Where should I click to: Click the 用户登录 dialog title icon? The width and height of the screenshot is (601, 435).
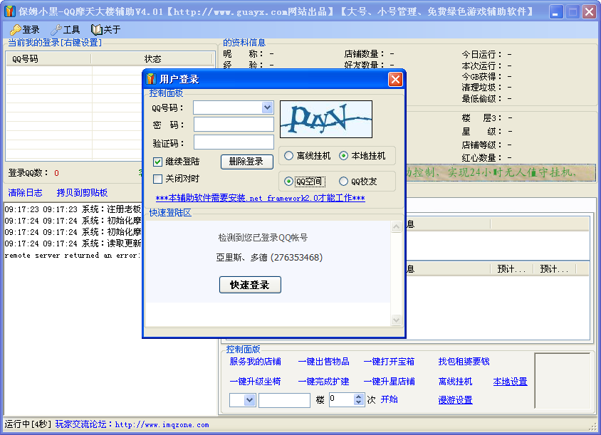point(151,79)
